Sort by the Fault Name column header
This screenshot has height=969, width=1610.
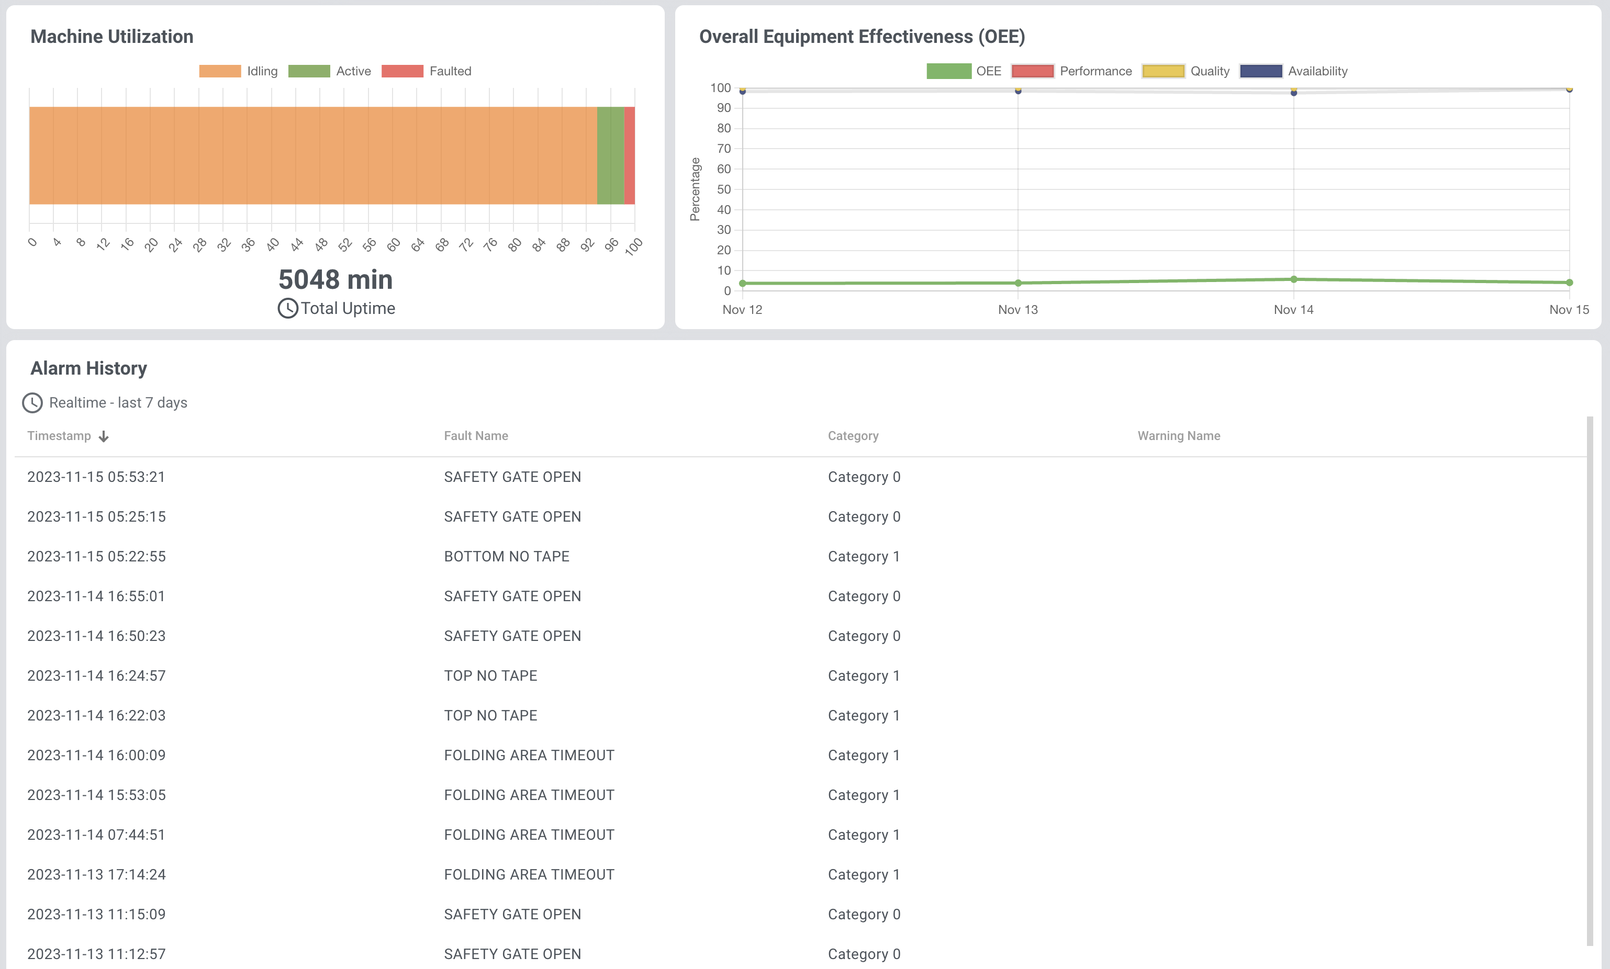pos(475,435)
